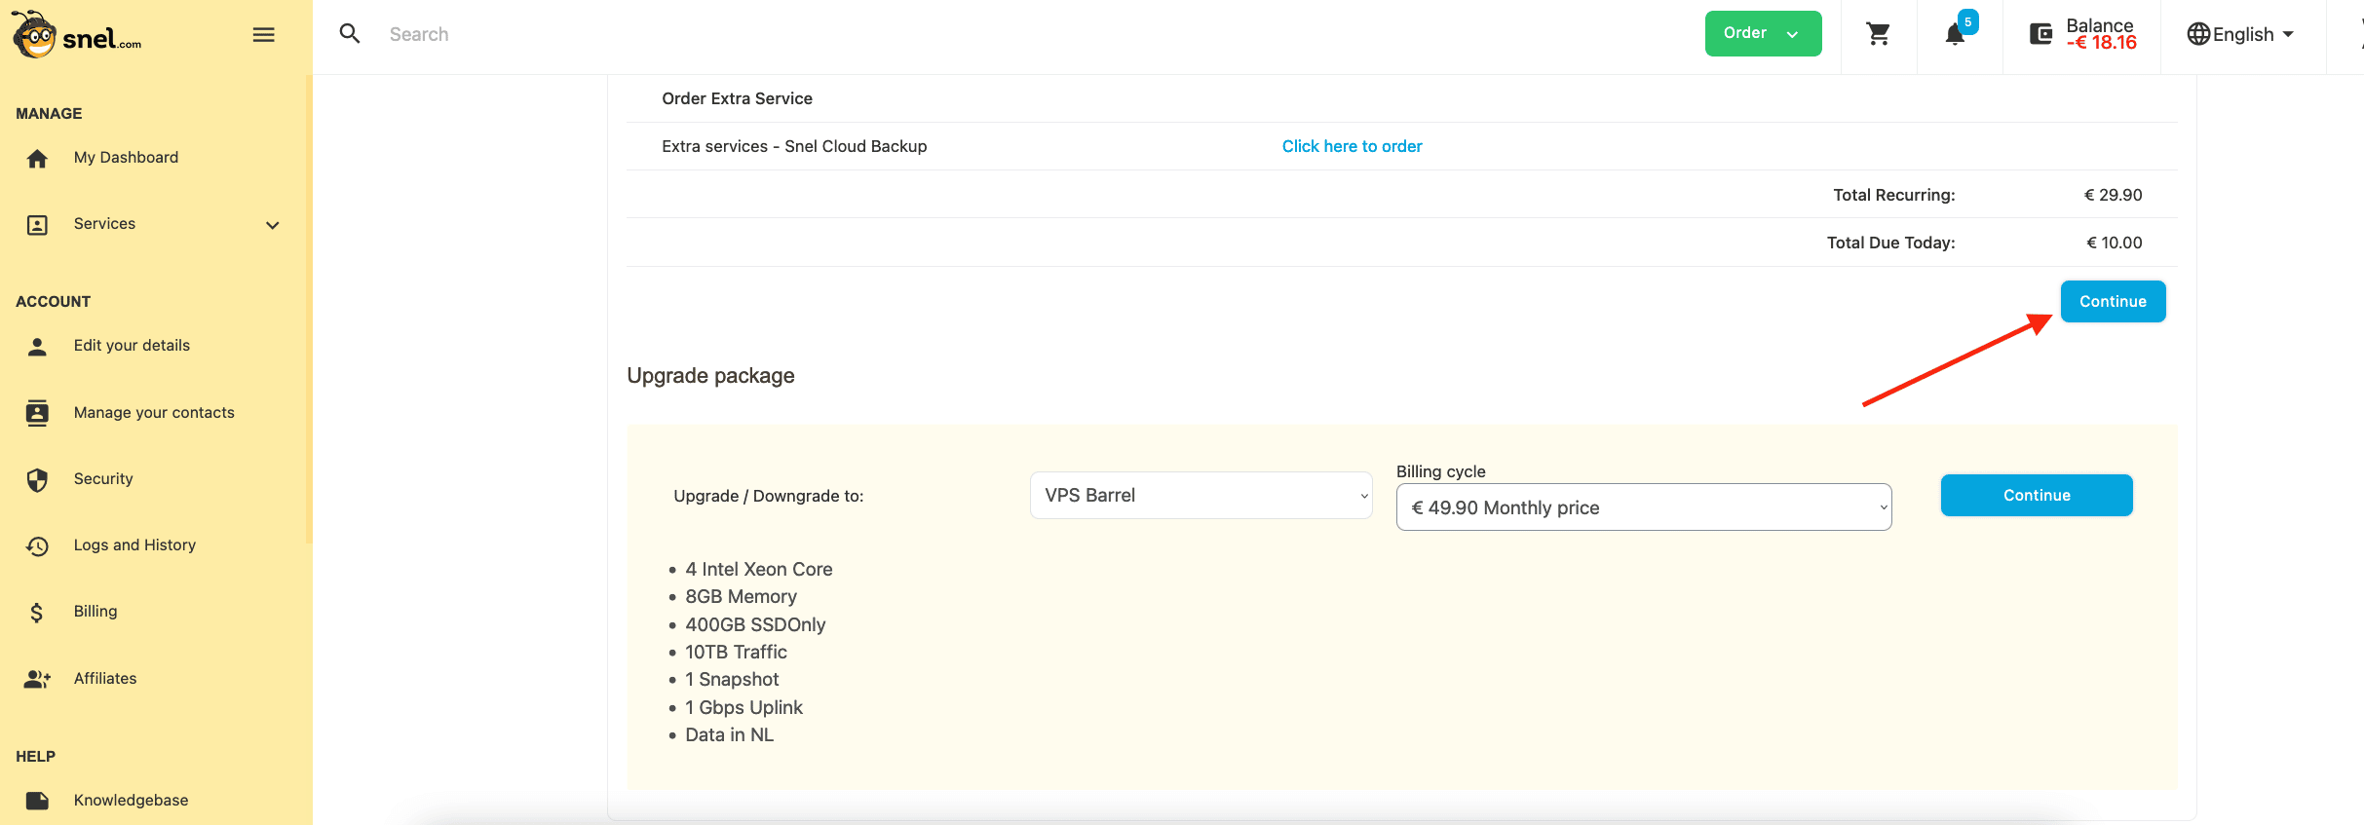Click the search magnifier icon
This screenshot has height=825, width=2364.
[350, 34]
